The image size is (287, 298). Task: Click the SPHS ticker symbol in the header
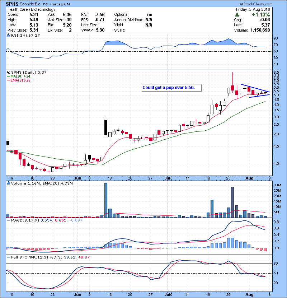pyautogui.click(x=12, y=4)
